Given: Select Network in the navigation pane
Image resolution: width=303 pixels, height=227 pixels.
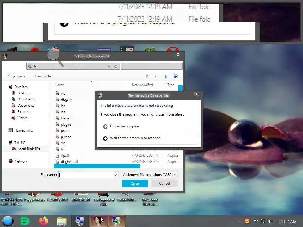Looking at the screenshot, I should (21, 161).
